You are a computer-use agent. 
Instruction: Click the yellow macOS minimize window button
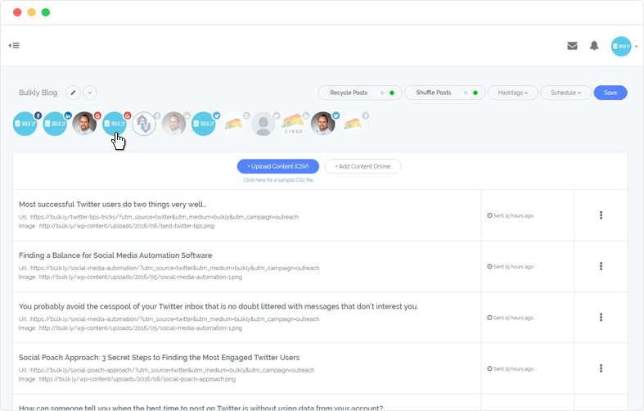(x=31, y=12)
